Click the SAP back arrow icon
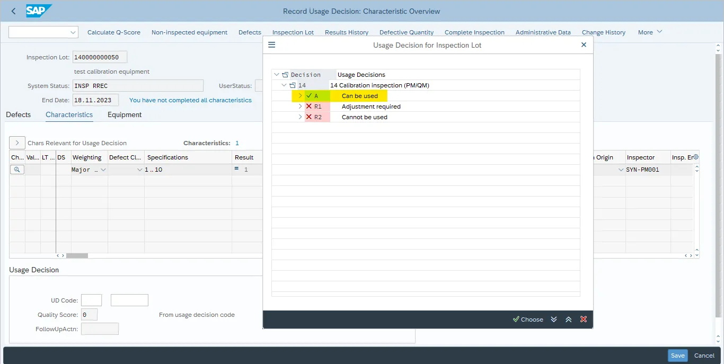The height and width of the screenshot is (364, 724). click(x=13, y=11)
